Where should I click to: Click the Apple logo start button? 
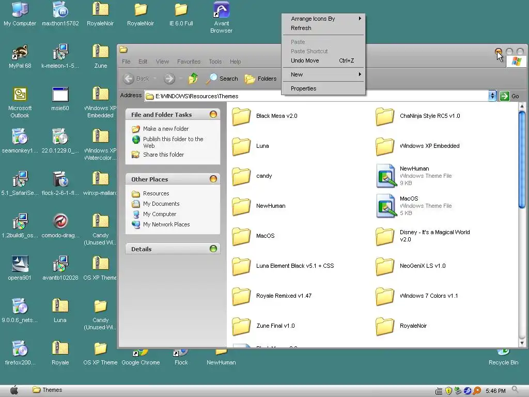(14, 390)
